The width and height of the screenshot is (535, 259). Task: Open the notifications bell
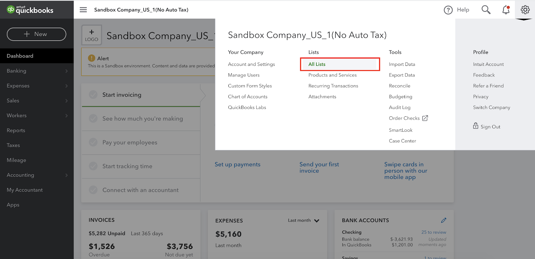pyautogui.click(x=506, y=10)
